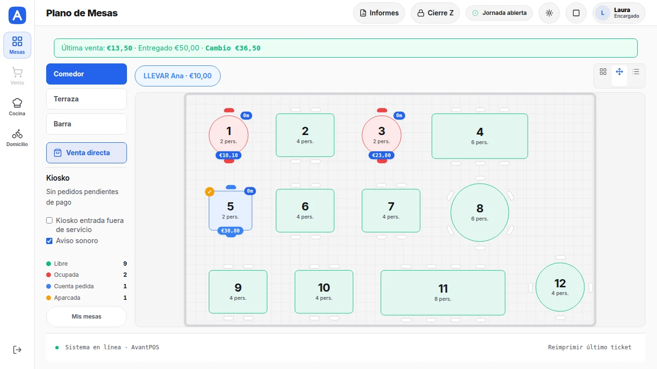Click the €23,80 amount on table 3
The width and height of the screenshot is (657, 369).
[x=381, y=155]
